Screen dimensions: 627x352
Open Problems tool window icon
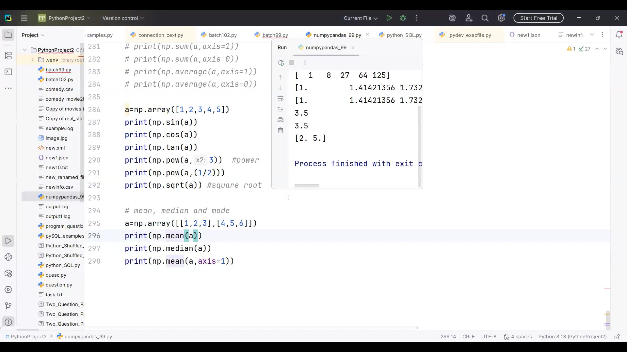click(8, 322)
